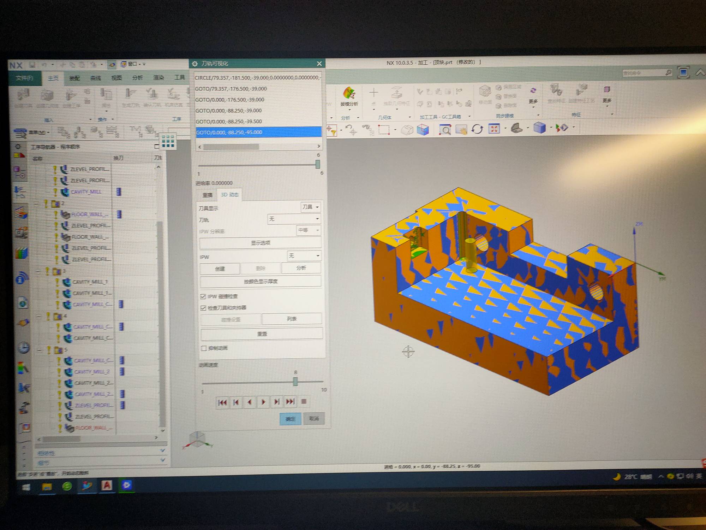Viewport: 706px width, 530px height.
Task: Click the Windows Start button
Action: 26,488
